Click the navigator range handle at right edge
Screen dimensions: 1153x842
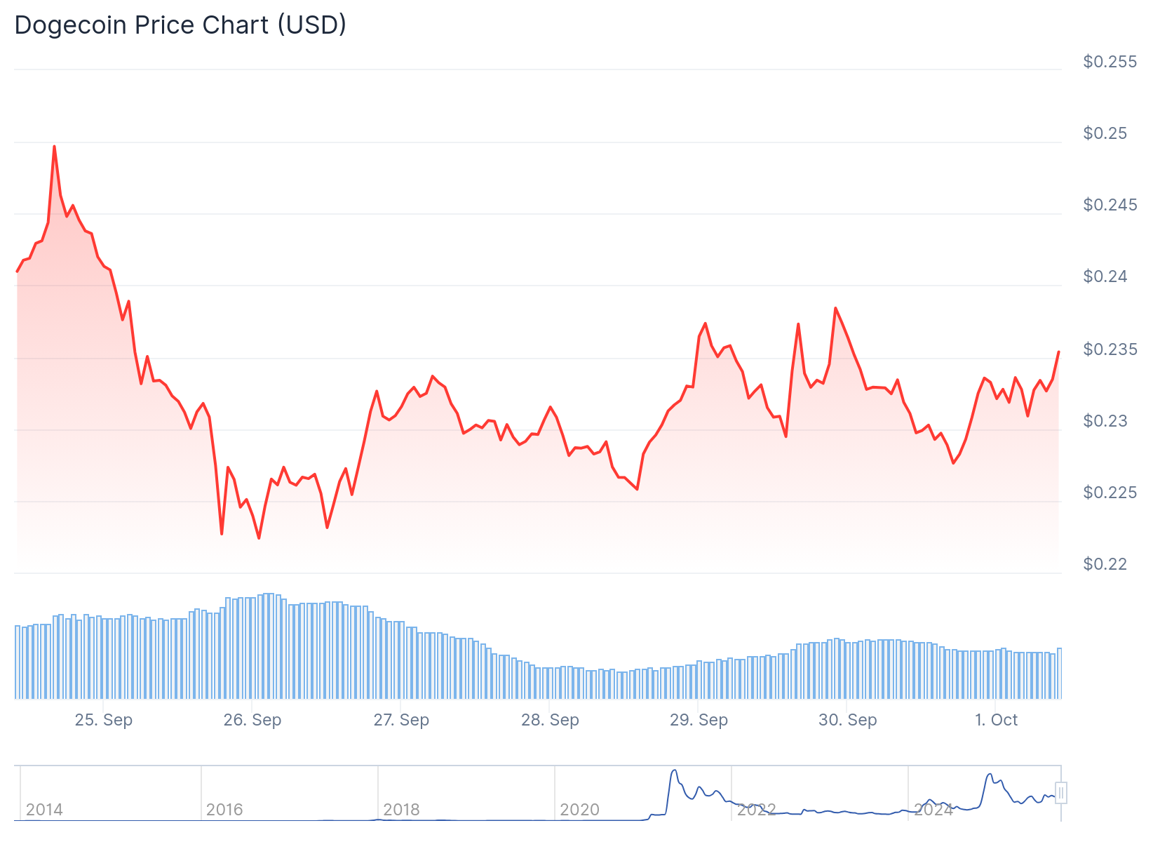(1061, 793)
